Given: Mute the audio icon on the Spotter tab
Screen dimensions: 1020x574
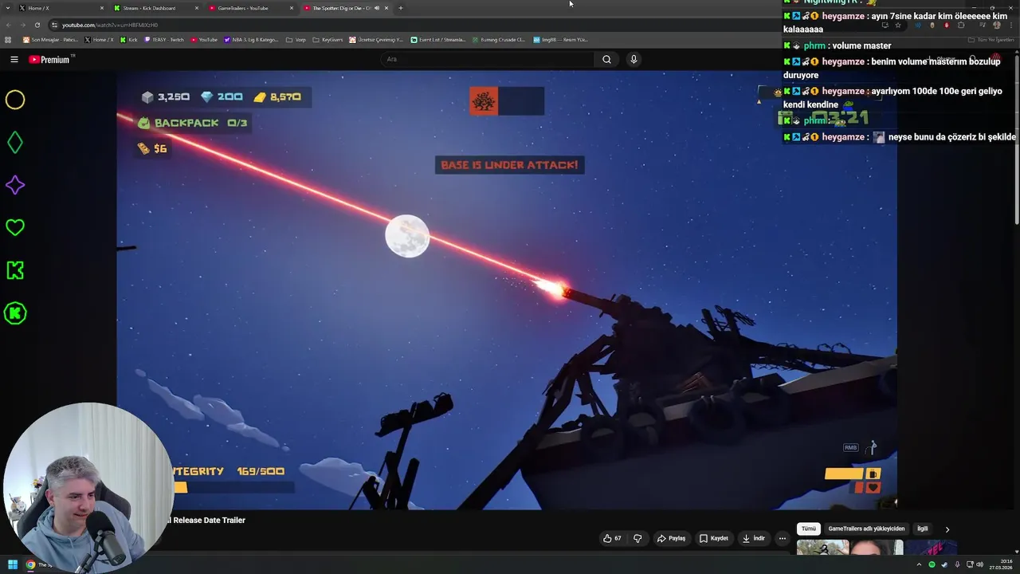Looking at the screenshot, I should point(377,8).
